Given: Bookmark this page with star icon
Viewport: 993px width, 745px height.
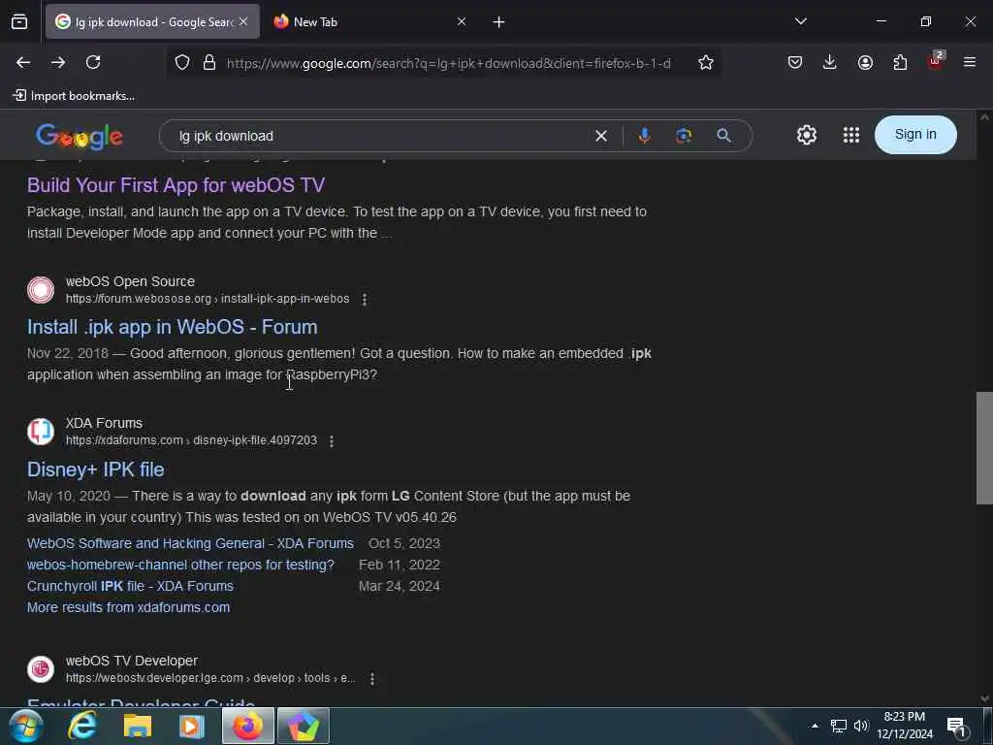Looking at the screenshot, I should click(706, 62).
